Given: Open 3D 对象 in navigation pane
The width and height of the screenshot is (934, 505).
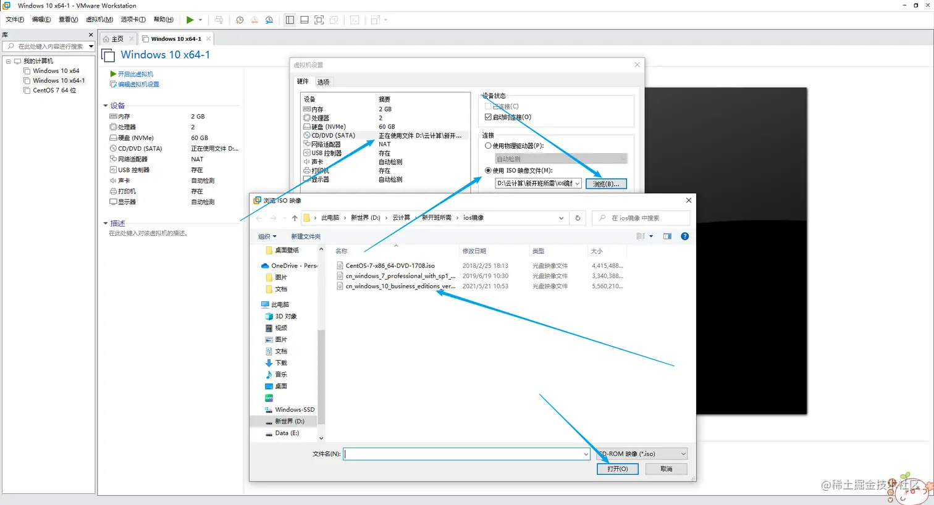Looking at the screenshot, I should 281,317.
